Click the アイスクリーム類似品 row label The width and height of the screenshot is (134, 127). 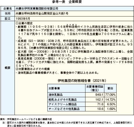(62, 104)
